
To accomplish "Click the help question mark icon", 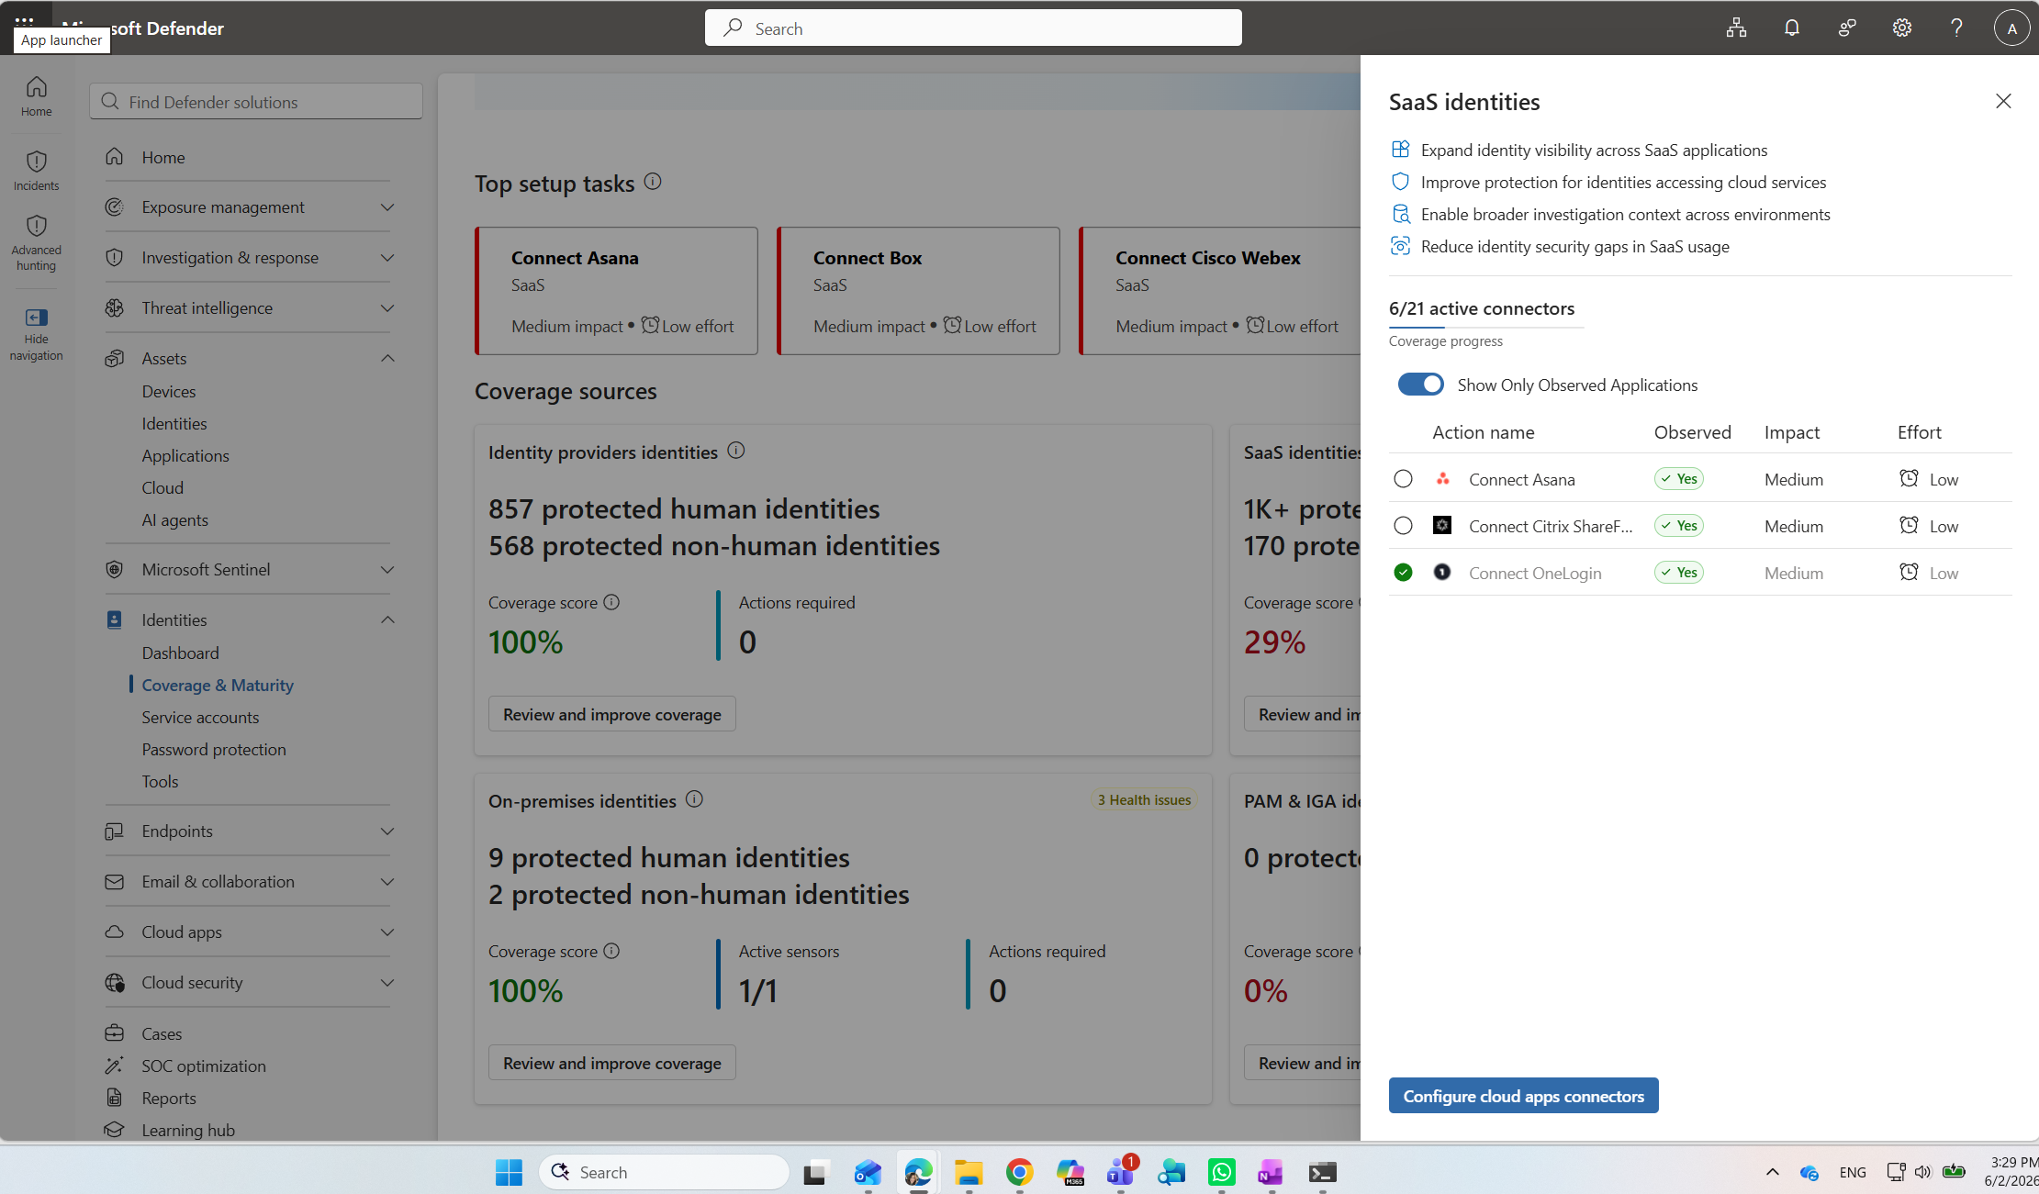I will (1956, 28).
